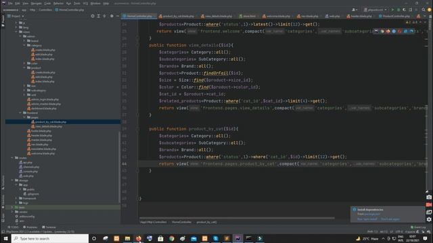
Task: Hide the Project tool window
Action: [117, 16]
